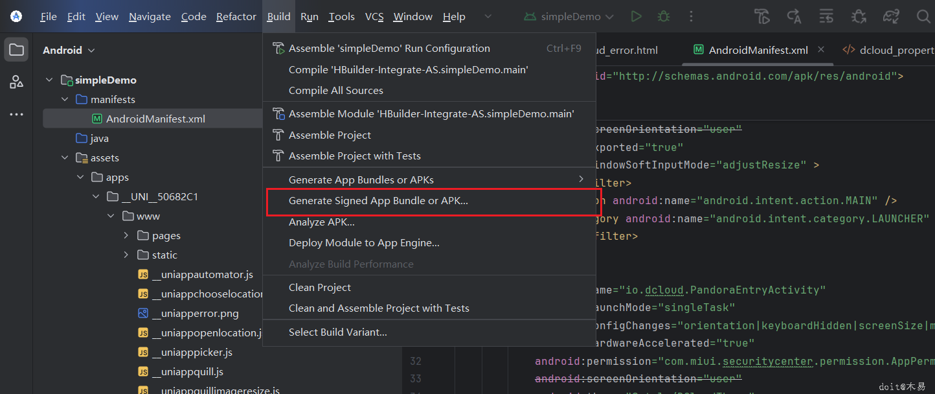This screenshot has height=394, width=935.
Task: Open the Resource Manager sidebar icon
Action: [16, 82]
